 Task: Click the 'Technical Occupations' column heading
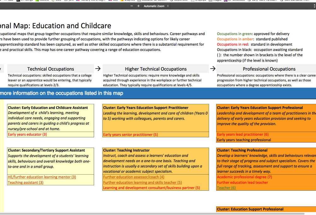pyautogui.click(x=50, y=69)
